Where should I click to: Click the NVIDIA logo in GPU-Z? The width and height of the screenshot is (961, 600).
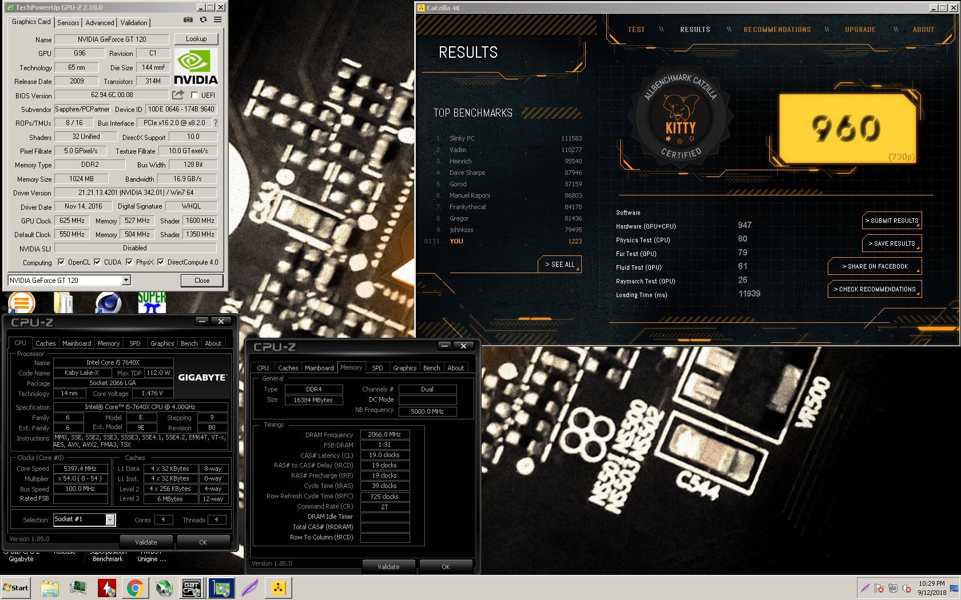(196, 67)
